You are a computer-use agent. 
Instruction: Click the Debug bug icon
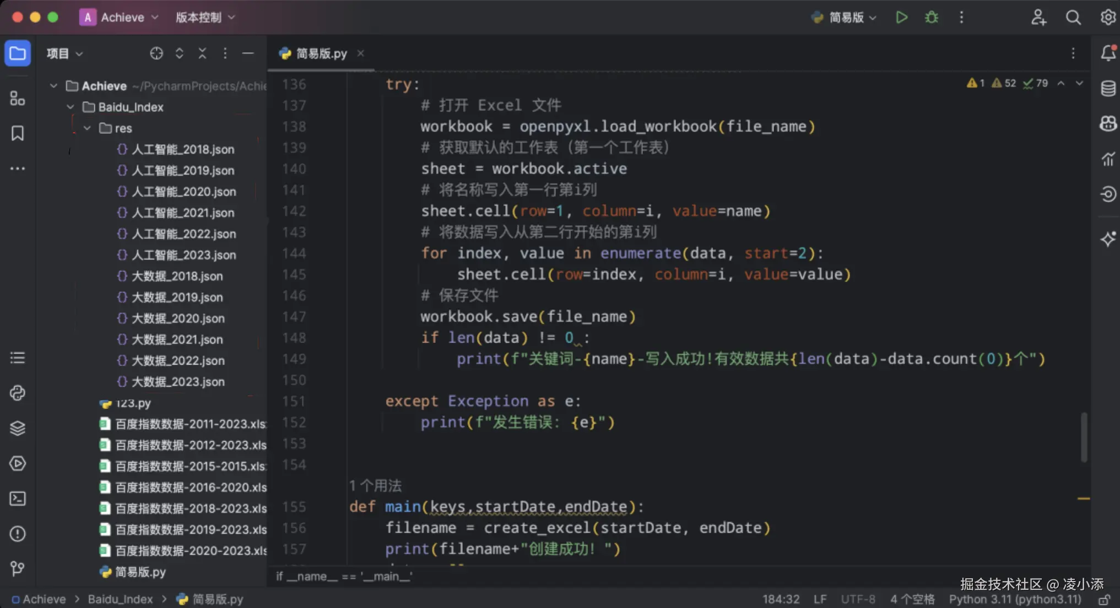[932, 18]
